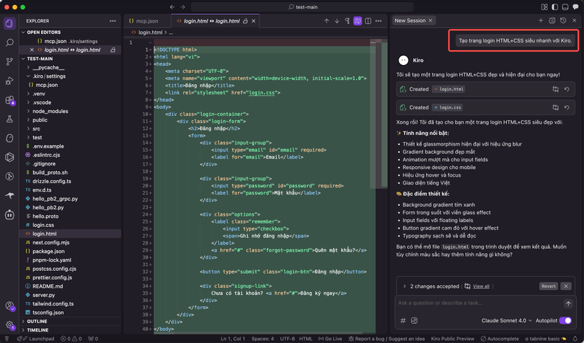The height and width of the screenshot is (343, 584).
Task: Revert the accepted changes
Action: click(548, 286)
